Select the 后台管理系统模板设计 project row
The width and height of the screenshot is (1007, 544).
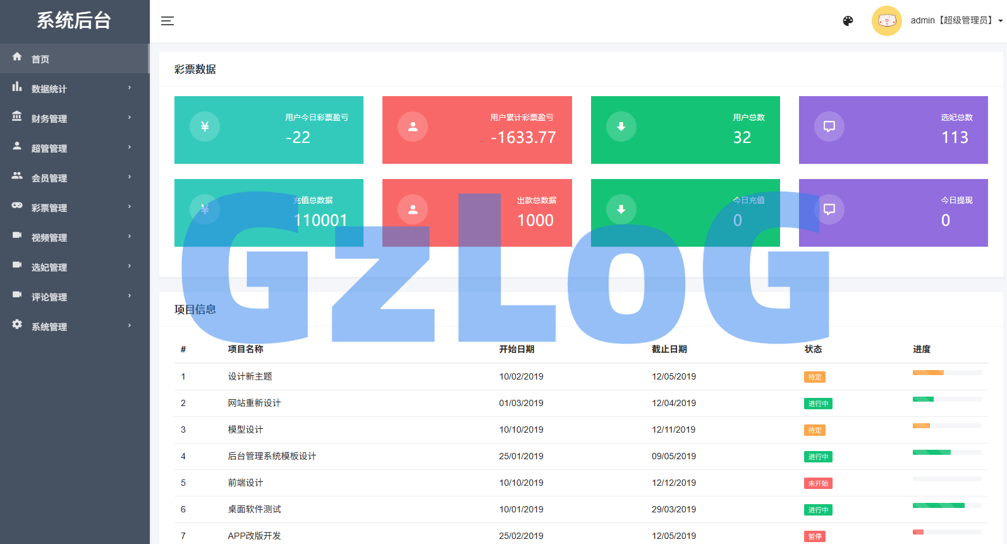272,456
